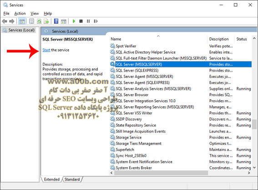Select SQL Active Directory Helper Service row

pos(181,52)
